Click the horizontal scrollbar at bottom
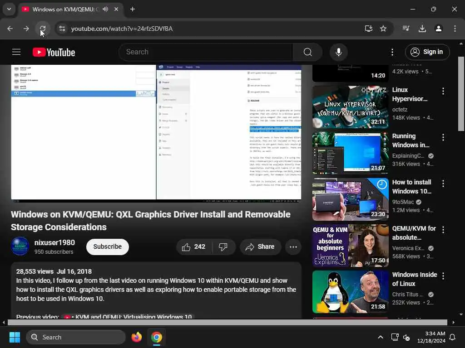Screen dimensions: 465x348 (228, 322)
